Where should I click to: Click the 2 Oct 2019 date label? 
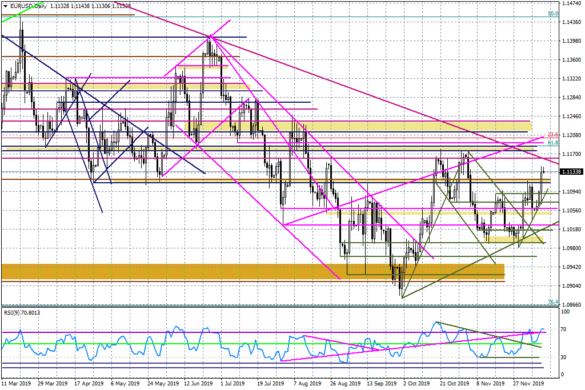416,383
